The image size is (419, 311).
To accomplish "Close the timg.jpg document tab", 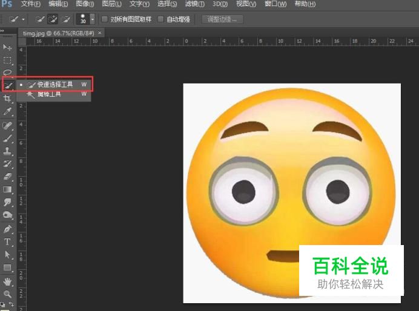I will [x=99, y=33].
